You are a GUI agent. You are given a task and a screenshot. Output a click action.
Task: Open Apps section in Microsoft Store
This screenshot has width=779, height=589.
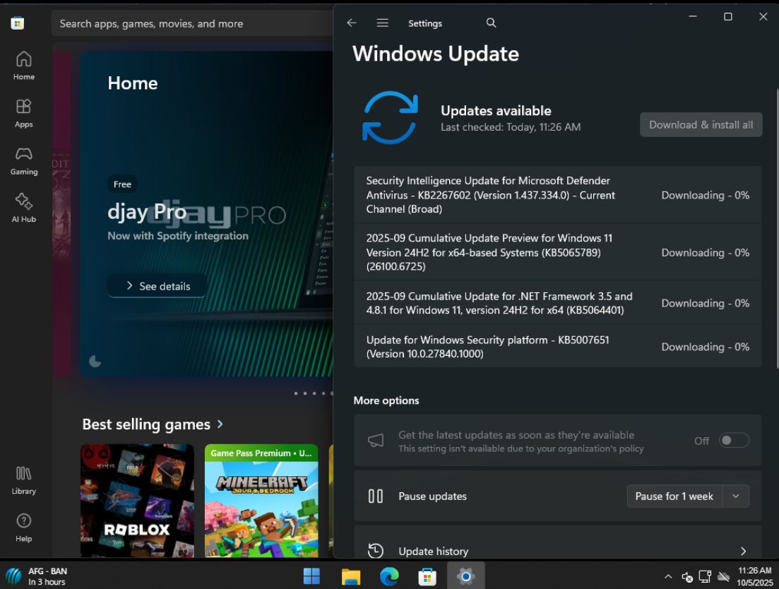pos(24,113)
